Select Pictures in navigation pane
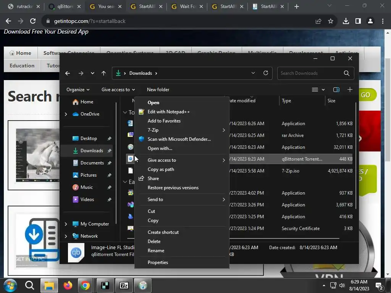The width and height of the screenshot is (391, 293). 88,175
